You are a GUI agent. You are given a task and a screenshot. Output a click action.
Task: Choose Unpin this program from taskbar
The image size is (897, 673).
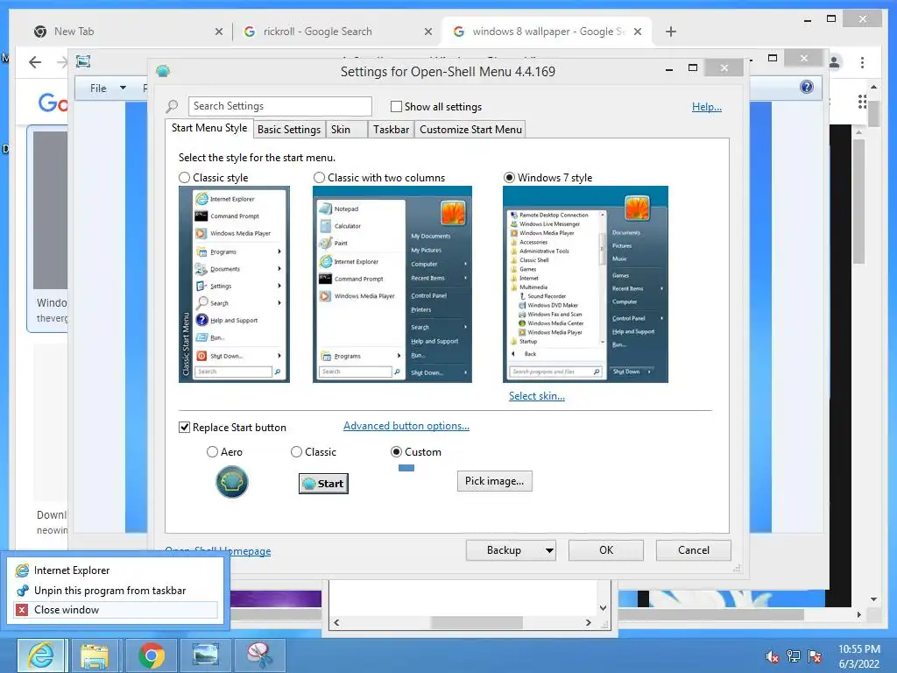tap(115, 591)
